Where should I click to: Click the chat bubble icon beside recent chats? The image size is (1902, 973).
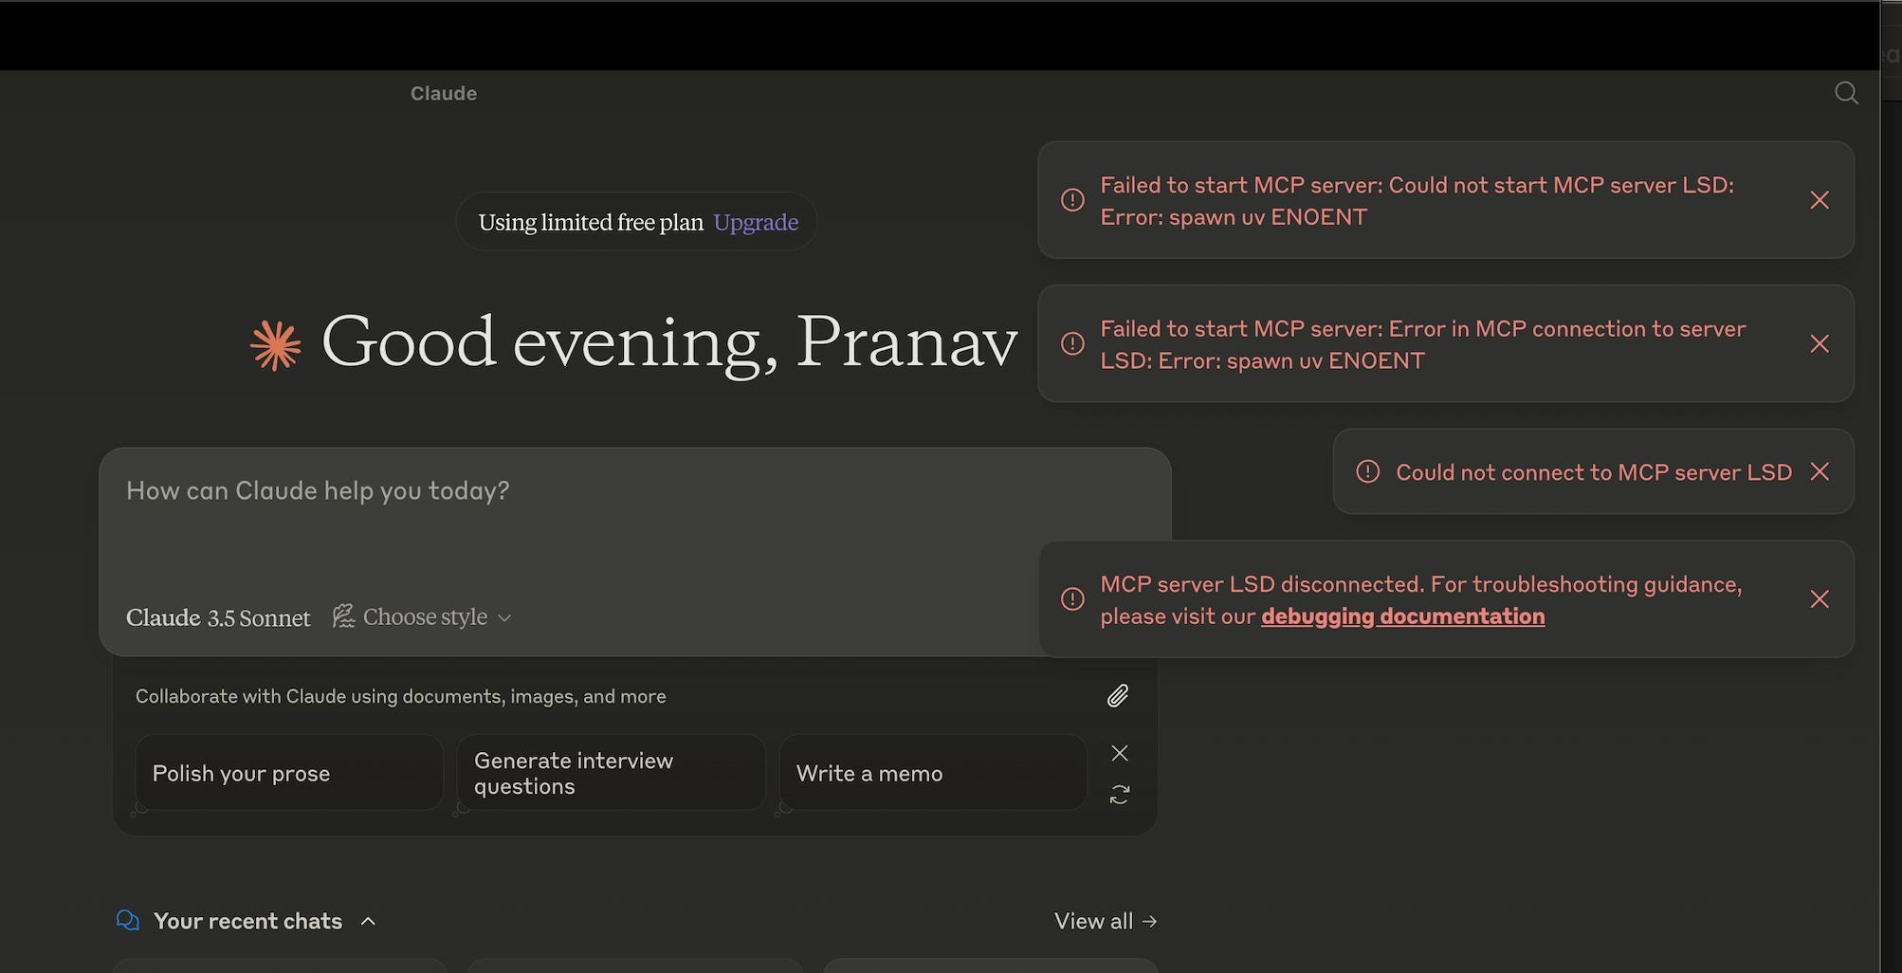tap(128, 920)
